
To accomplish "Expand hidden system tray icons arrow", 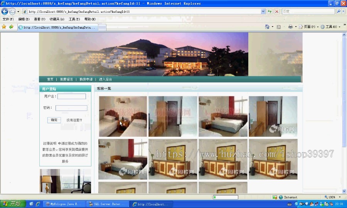I will [x=296, y=204].
